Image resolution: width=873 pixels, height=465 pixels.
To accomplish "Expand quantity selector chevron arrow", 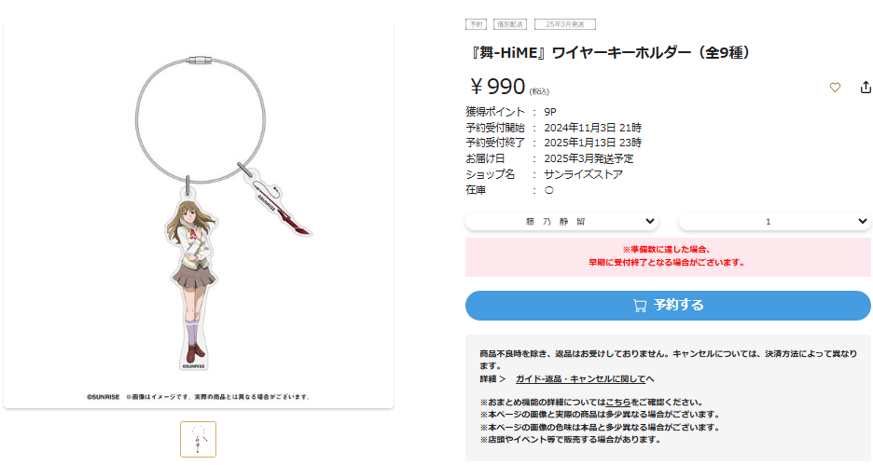I will (x=862, y=222).
